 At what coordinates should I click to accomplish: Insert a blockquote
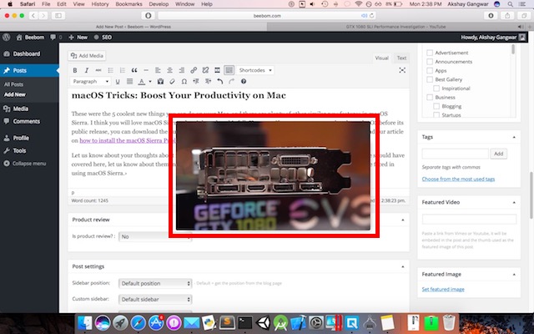tap(134, 70)
